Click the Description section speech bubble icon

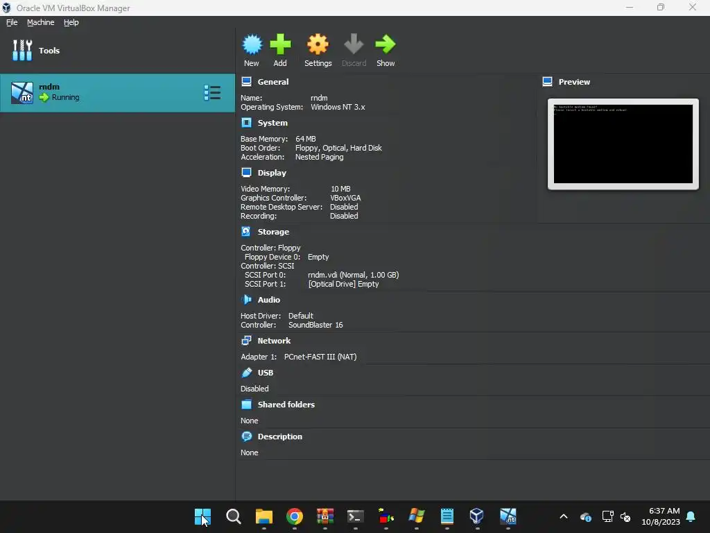(246, 437)
